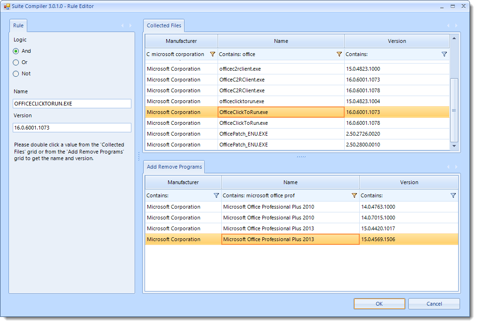Select the lowercase officeclicktorun.exe name cell
477x324 pixels.
281,101
